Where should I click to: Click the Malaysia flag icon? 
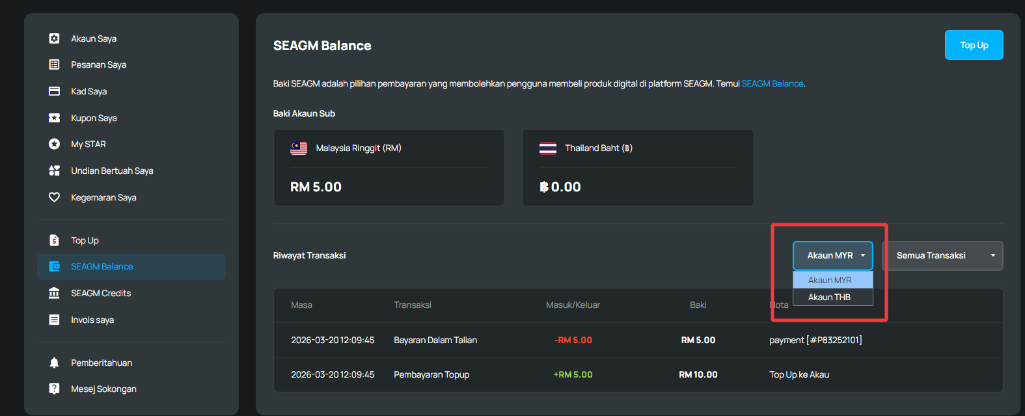click(x=299, y=148)
